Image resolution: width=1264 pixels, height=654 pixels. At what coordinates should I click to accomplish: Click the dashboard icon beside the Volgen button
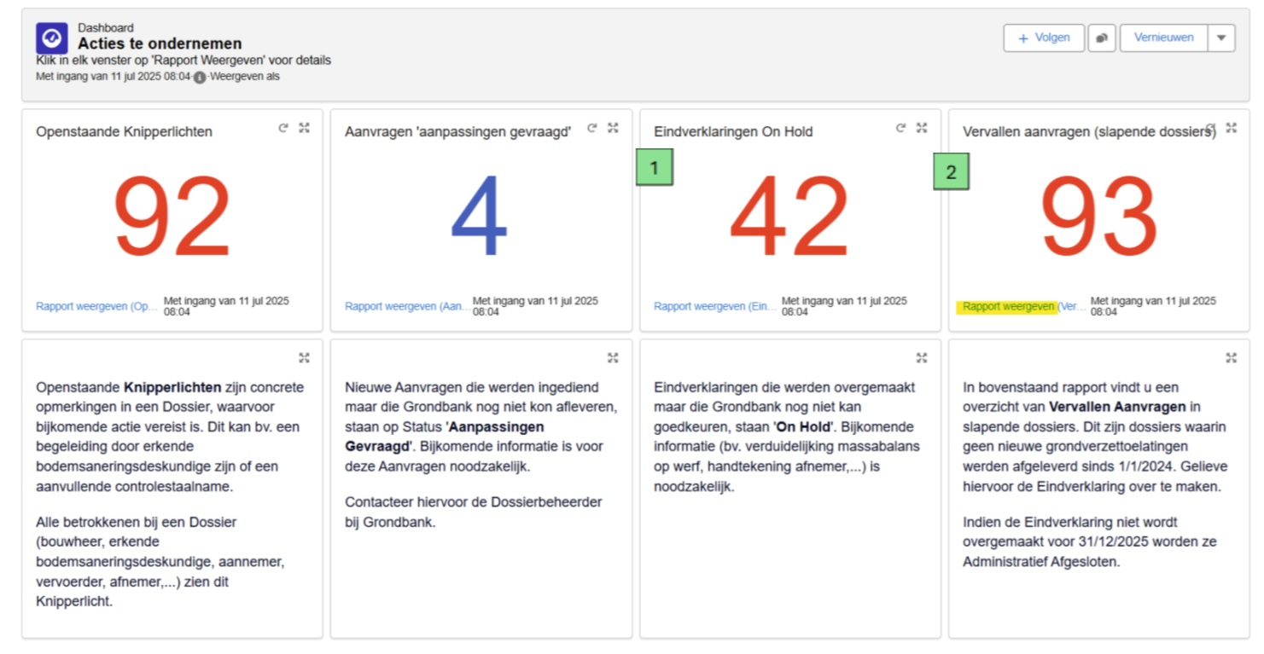1102,38
